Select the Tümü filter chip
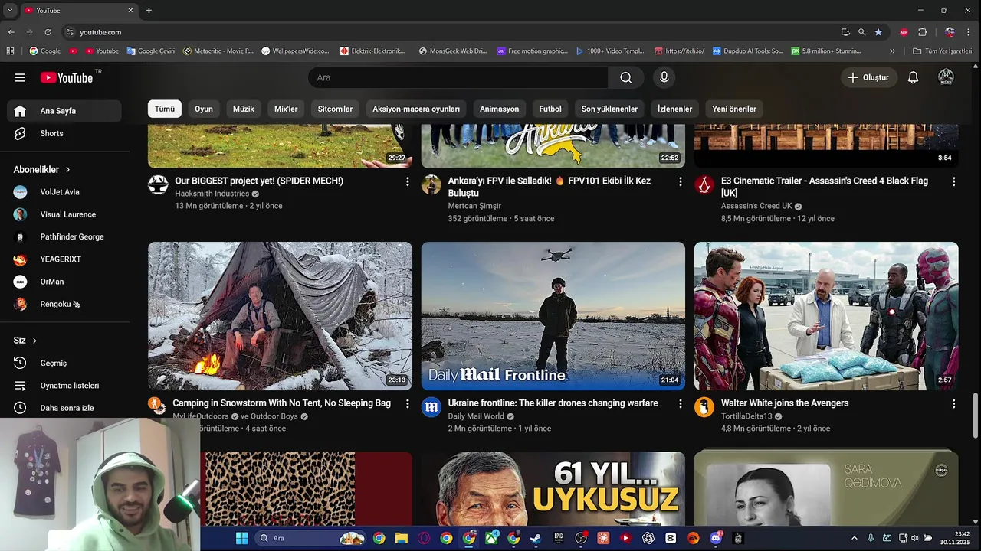981x551 pixels. click(165, 109)
